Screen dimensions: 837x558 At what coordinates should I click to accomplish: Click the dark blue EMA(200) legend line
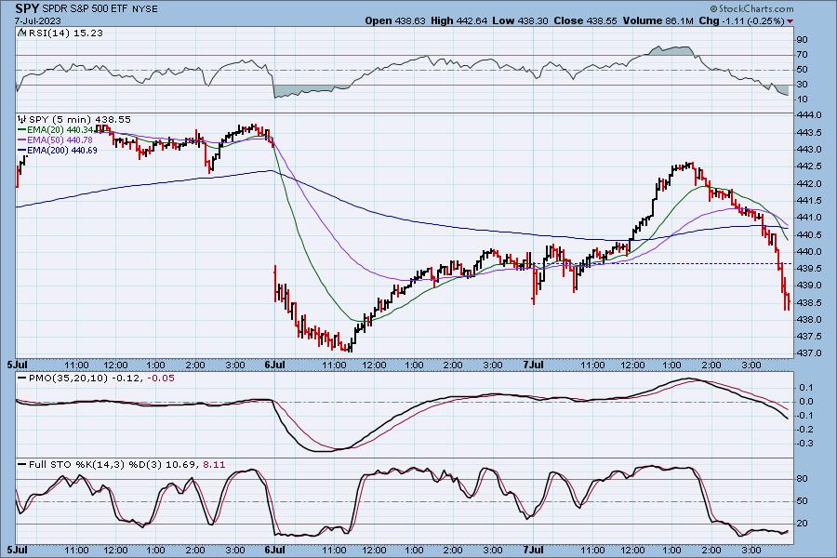(x=22, y=150)
